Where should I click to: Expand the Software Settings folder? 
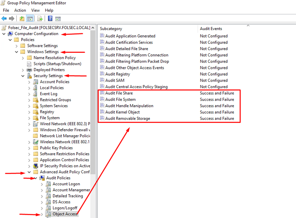coord(16,46)
